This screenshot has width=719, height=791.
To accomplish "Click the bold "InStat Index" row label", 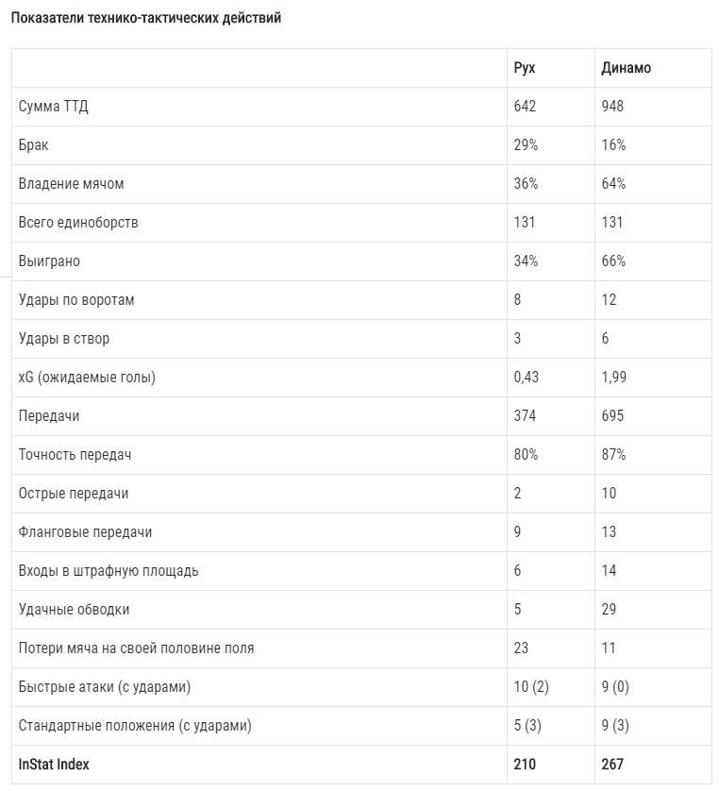I will (54, 765).
